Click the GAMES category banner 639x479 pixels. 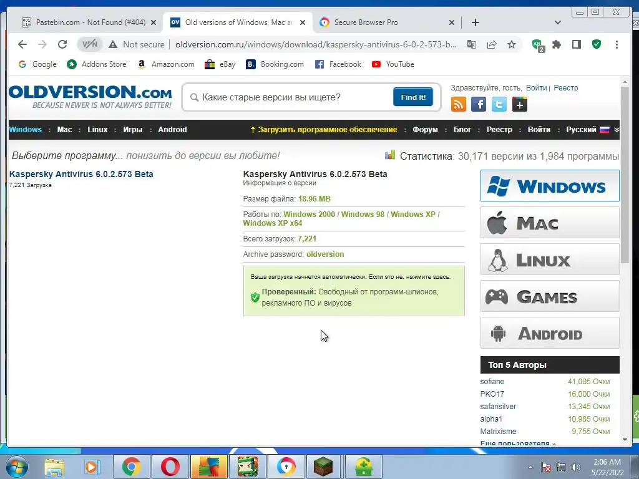(x=550, y=296)
